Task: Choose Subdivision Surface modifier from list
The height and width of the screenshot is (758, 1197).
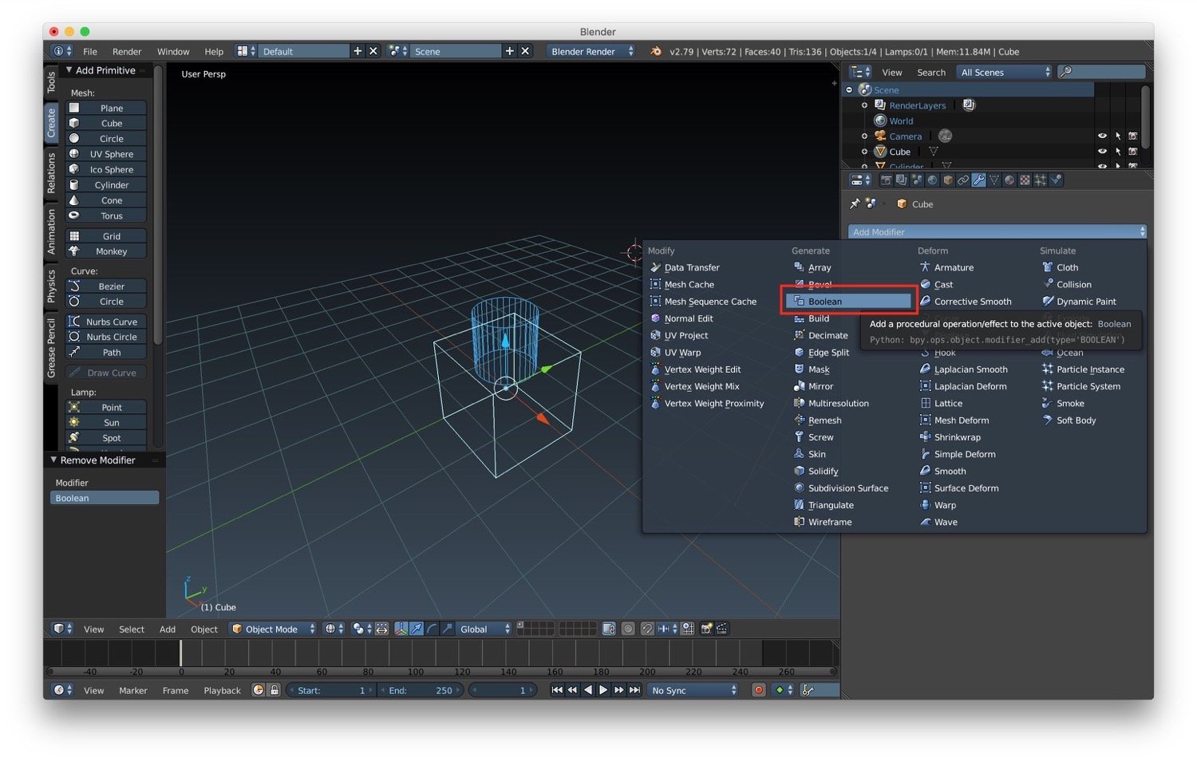Action: click(x=848, y=488)
